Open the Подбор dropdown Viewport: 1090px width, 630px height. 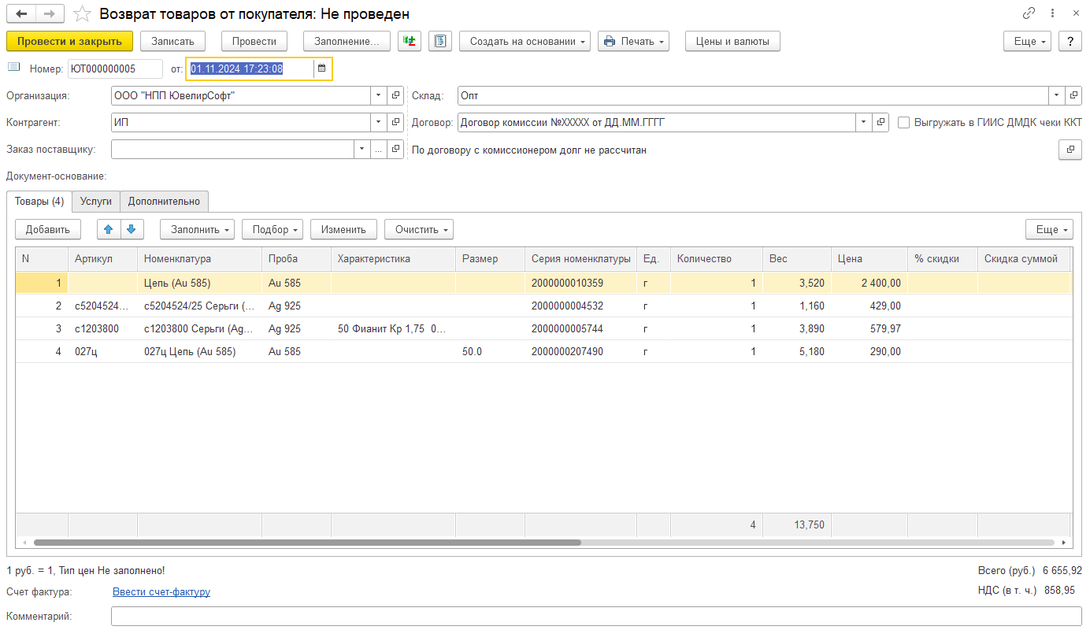(272, 229)
